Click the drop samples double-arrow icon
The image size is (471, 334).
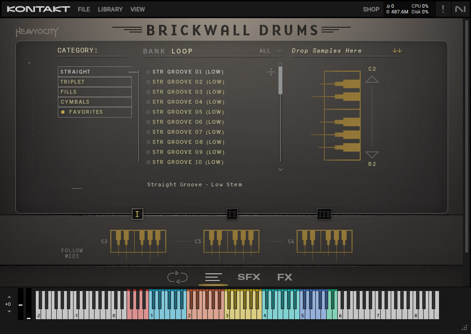click(397, 51)
